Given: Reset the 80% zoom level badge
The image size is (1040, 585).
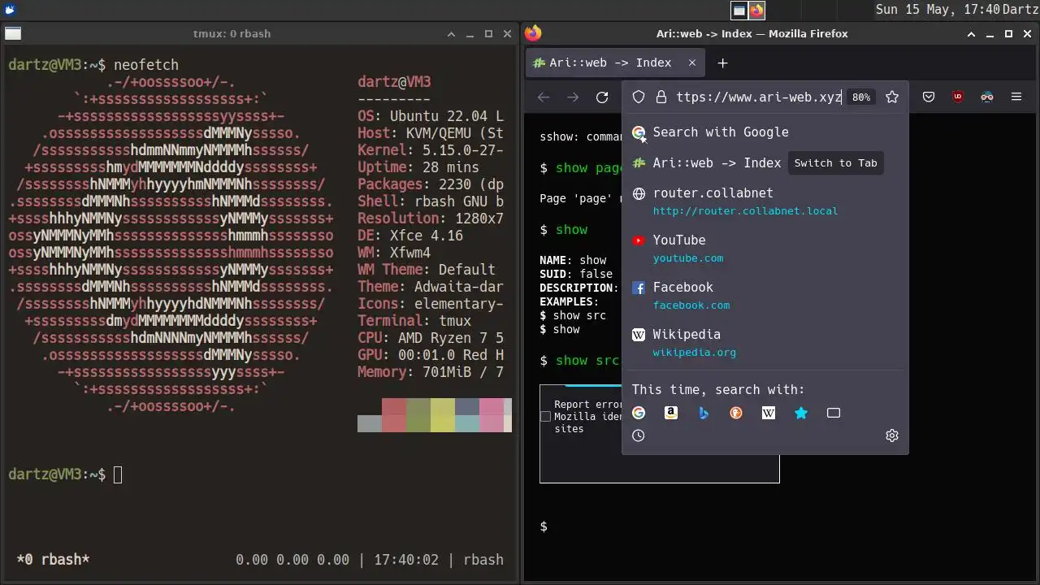Looking at the screenshot, I should click(x=861, y=97).
